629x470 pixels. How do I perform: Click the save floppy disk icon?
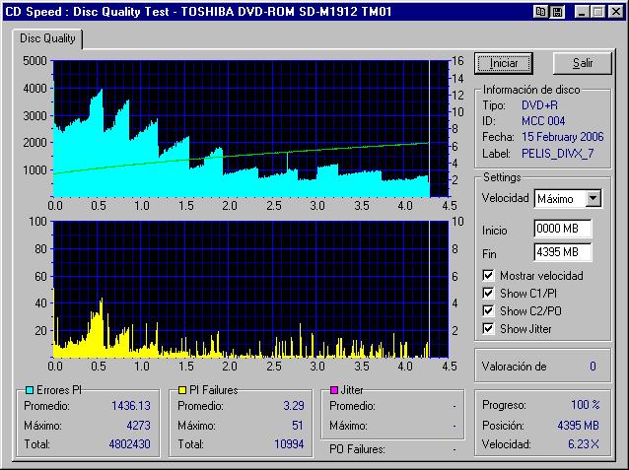[x=557, y=11]
